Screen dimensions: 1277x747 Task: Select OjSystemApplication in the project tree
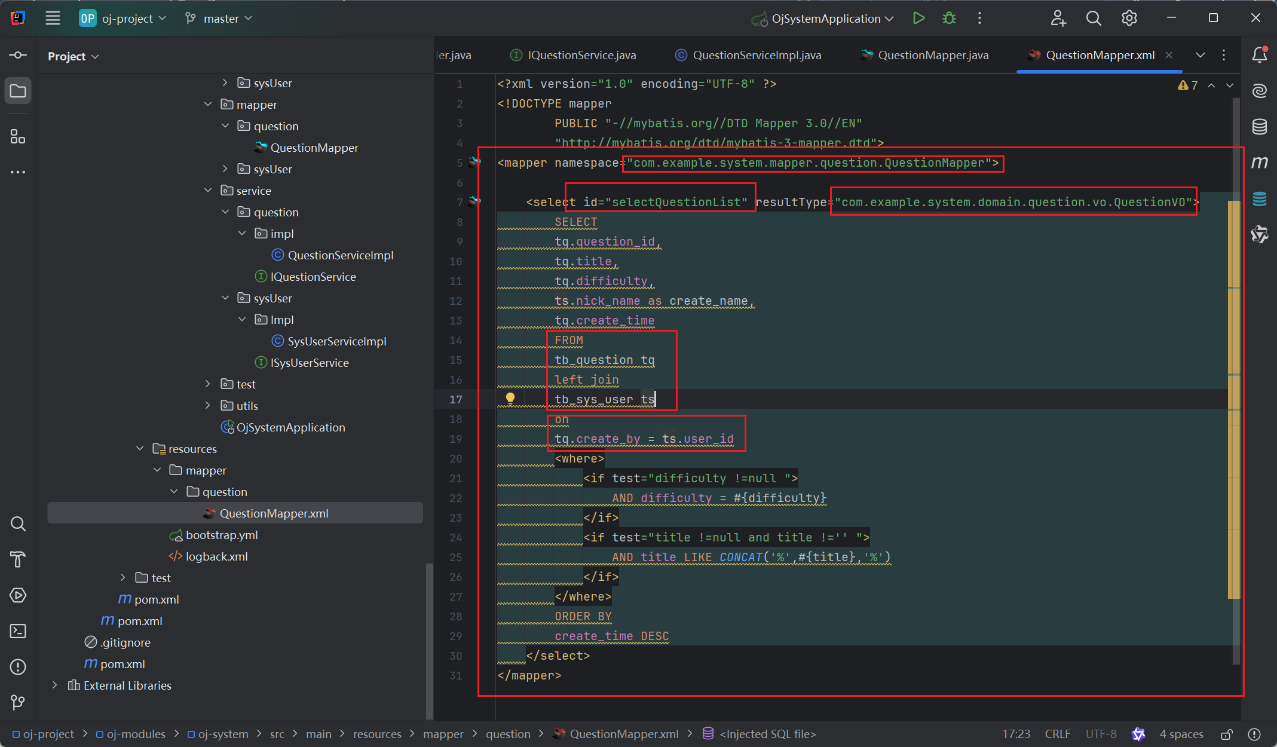point(283,427)
